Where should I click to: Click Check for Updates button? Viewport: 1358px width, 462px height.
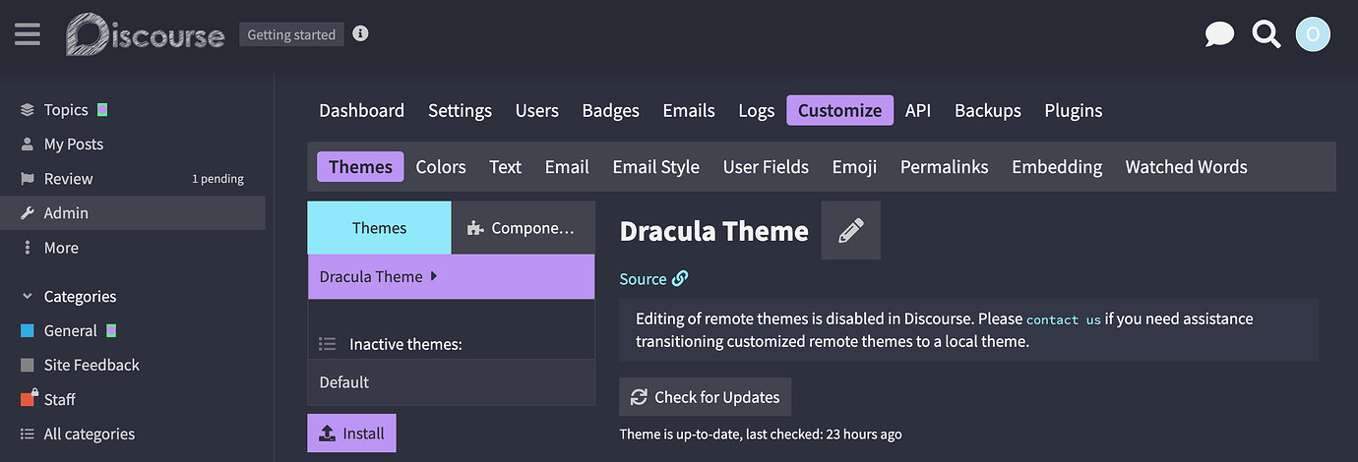705,397
